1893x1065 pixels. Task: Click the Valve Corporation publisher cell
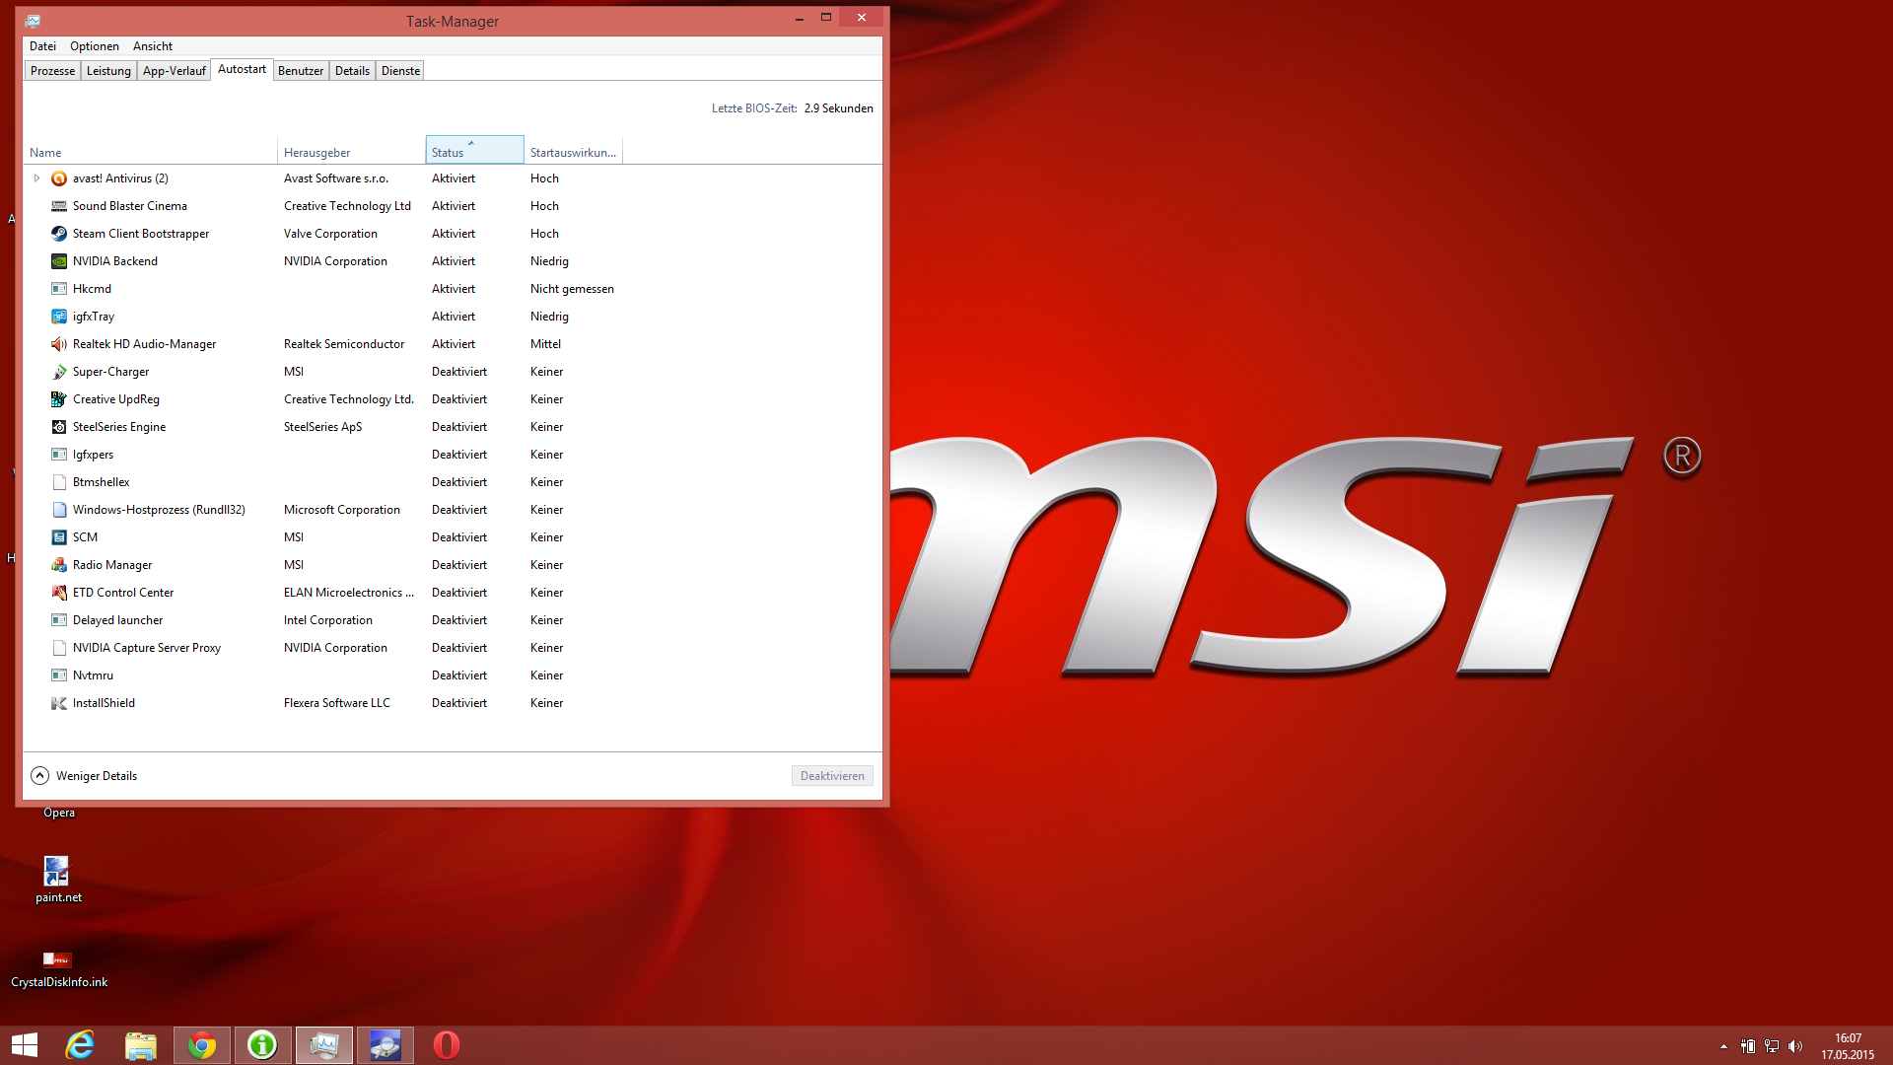(330, 234)
